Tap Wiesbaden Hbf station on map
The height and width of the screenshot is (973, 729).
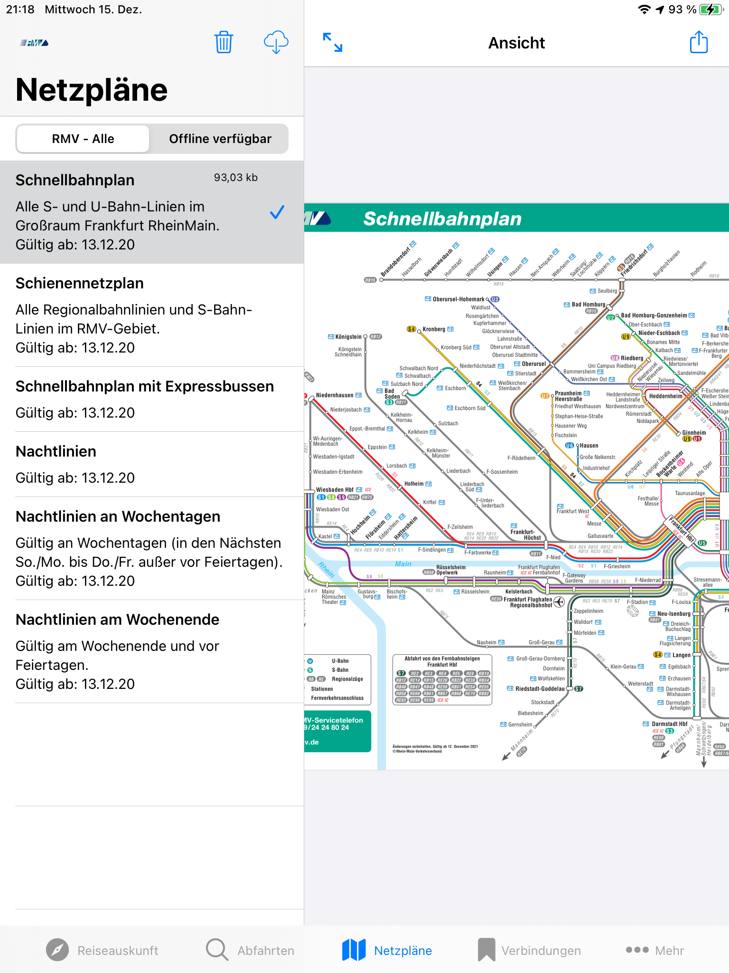tap(335, 490)
